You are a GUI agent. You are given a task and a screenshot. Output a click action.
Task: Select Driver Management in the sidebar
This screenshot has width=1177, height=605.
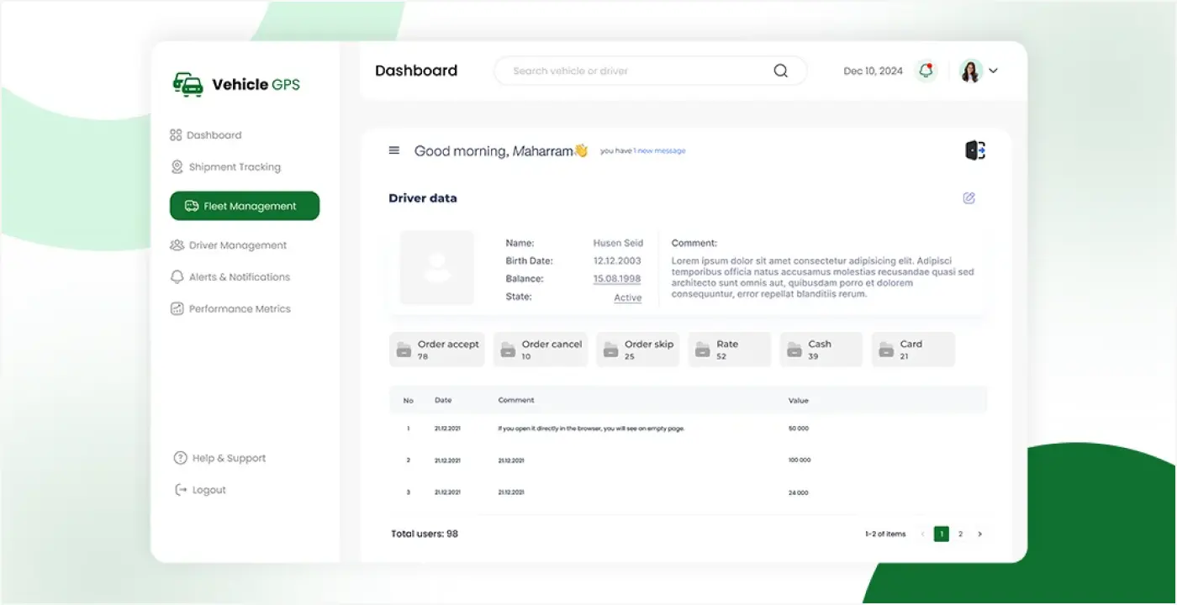coord(238,245)
